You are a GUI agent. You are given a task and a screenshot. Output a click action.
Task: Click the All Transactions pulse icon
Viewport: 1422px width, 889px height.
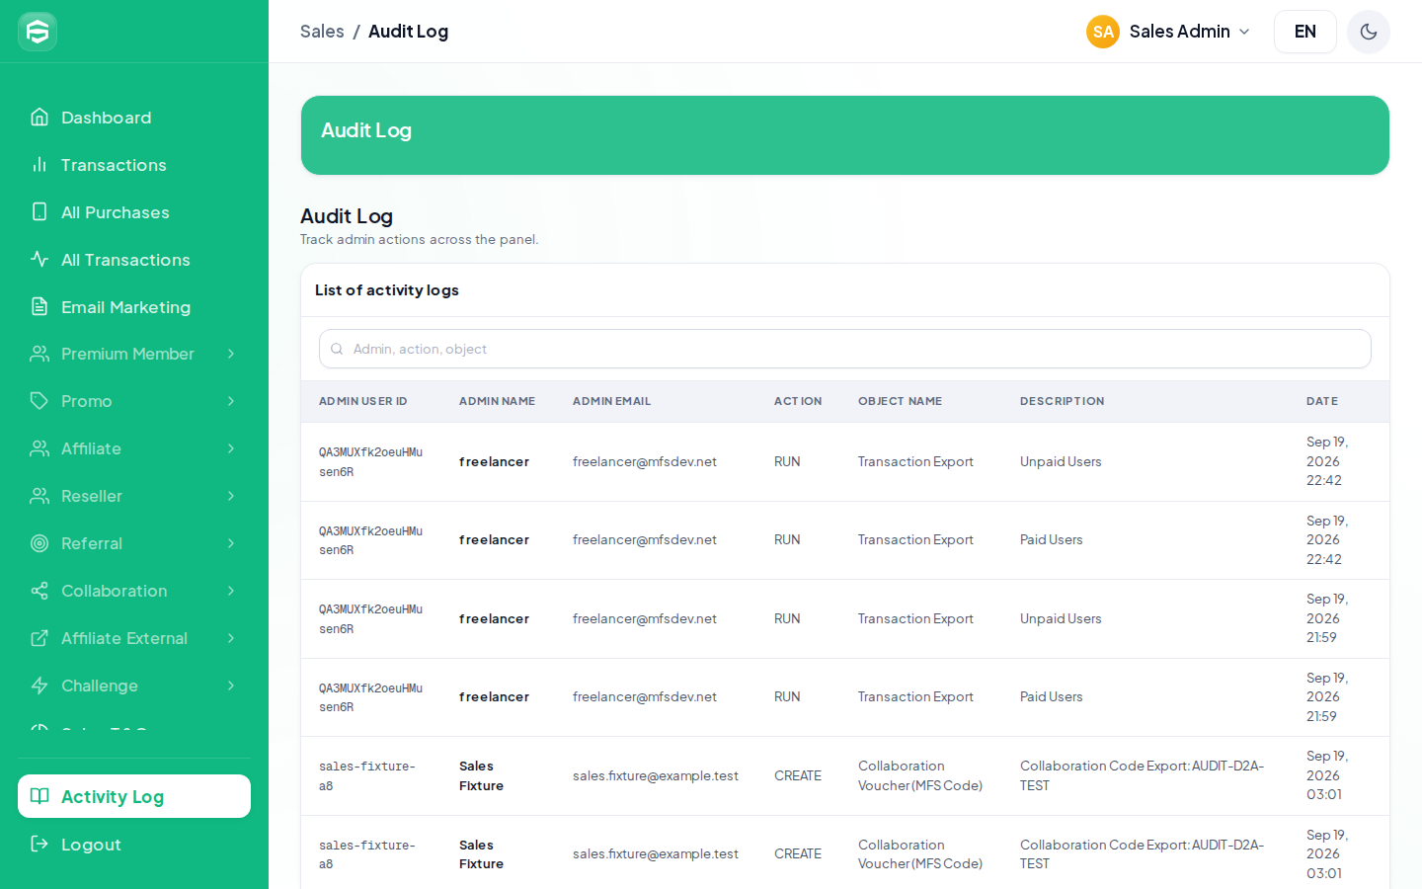point(39,260)
